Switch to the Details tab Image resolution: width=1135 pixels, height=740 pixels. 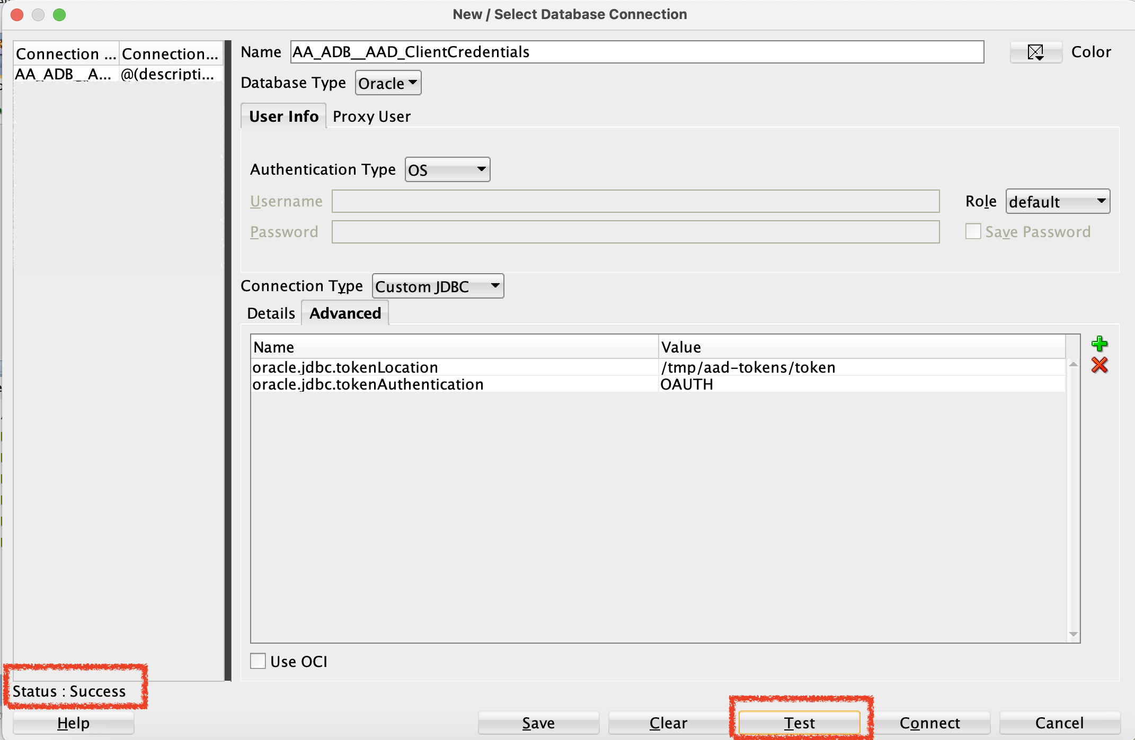point(270,313)
